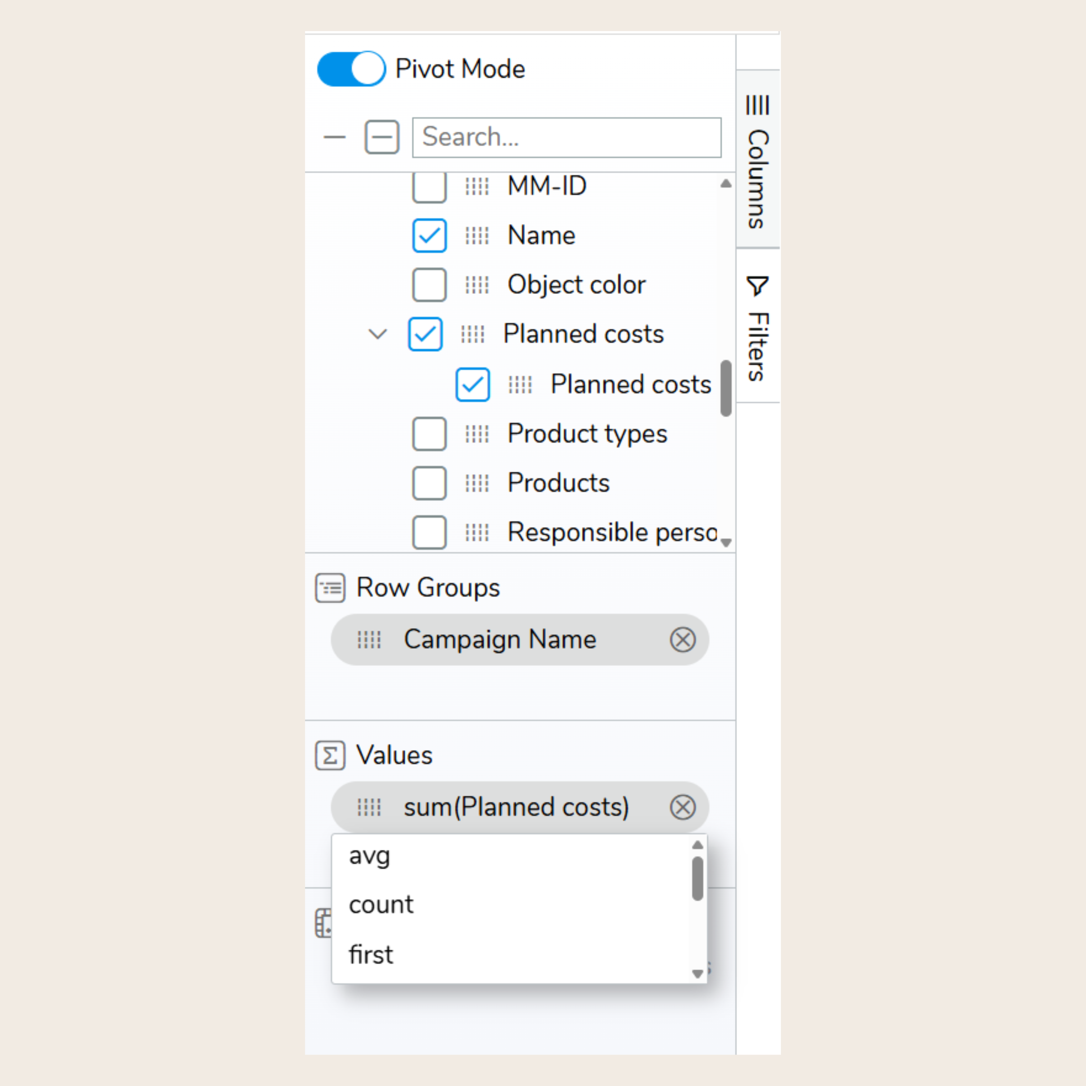
Task: Remove sum(Planned costs) from Values
Action: (682, 807)
